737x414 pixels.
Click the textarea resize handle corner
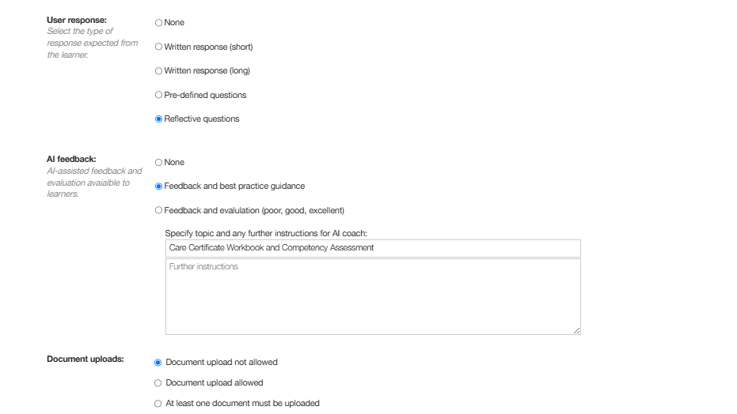point(577,330)
